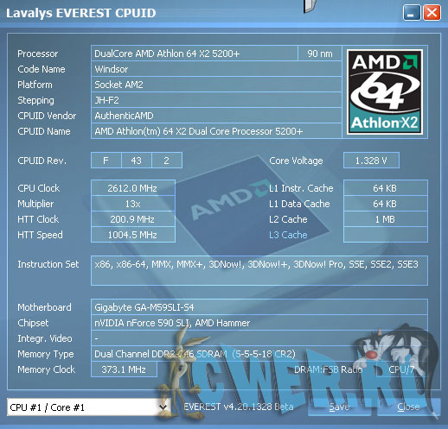Click the CPU/7 ratio value
The height and width of the screenshot is (429, 448).
401,369
